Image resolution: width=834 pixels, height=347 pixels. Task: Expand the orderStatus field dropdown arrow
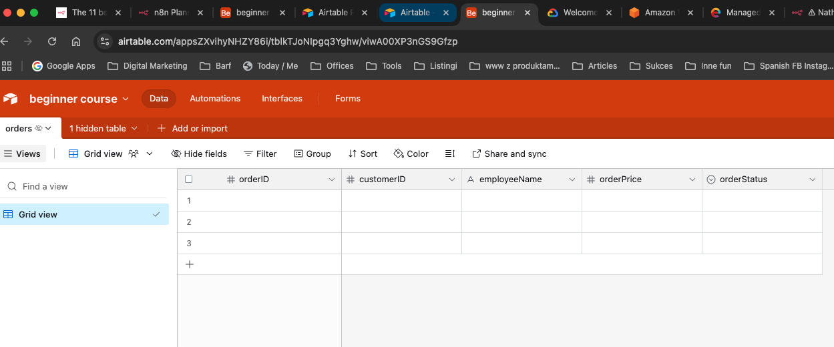click(x=813, y=180)
